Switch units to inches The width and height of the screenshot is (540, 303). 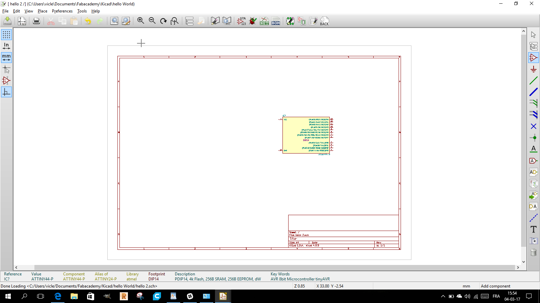point(6,46)
